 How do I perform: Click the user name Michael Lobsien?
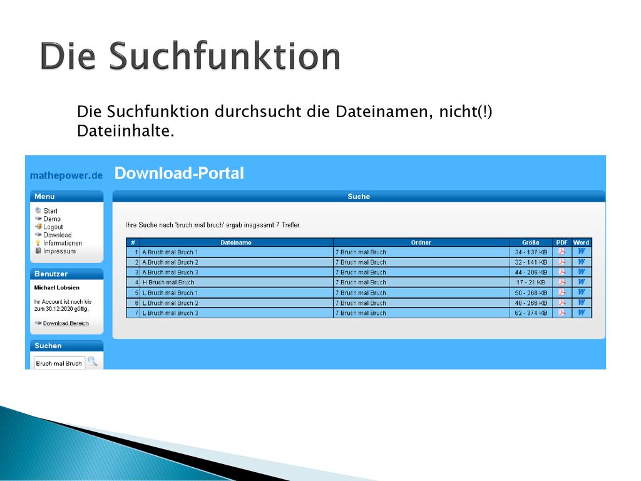pyautogui.click(x=57, y=287)
